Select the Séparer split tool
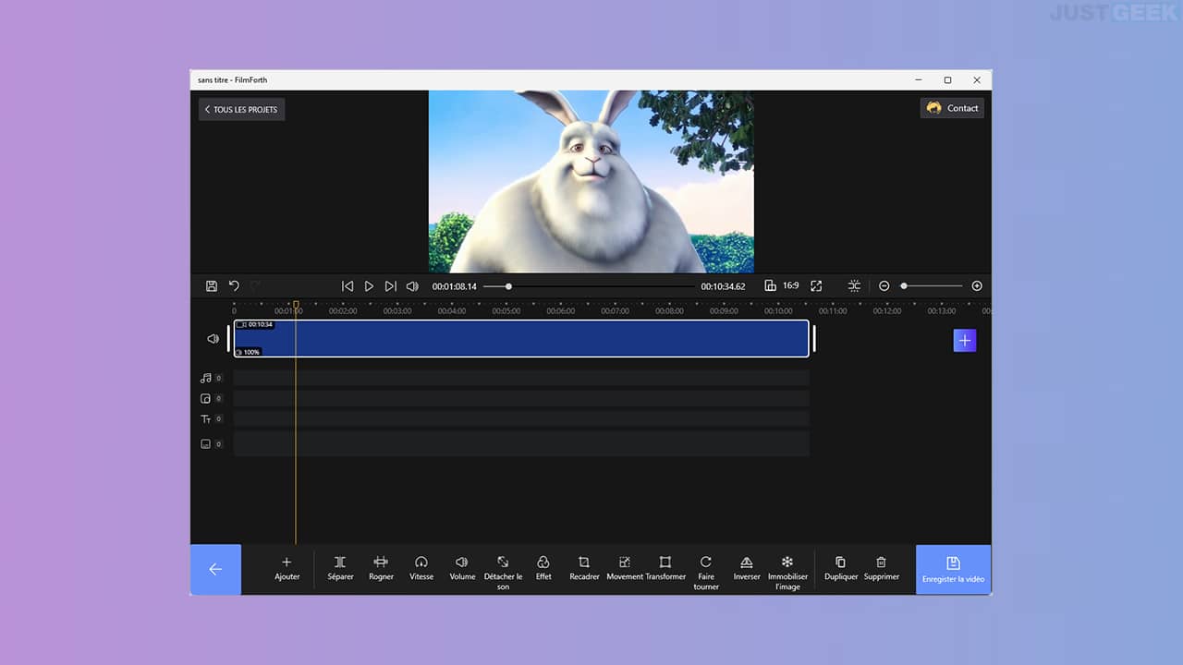 340,568
